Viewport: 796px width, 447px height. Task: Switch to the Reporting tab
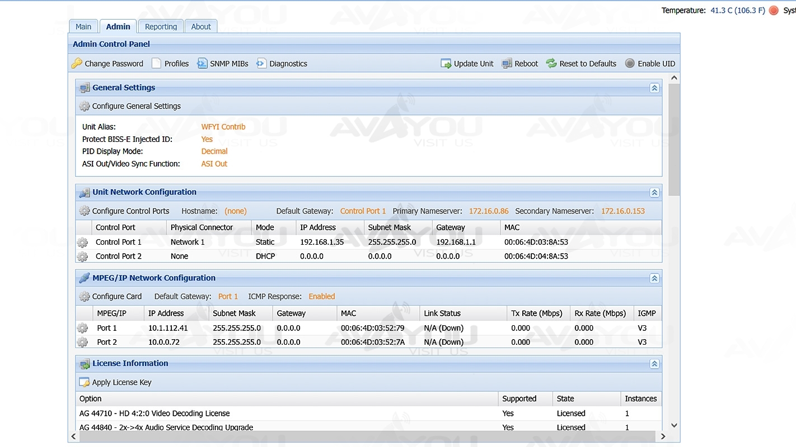tap(161, 26)
